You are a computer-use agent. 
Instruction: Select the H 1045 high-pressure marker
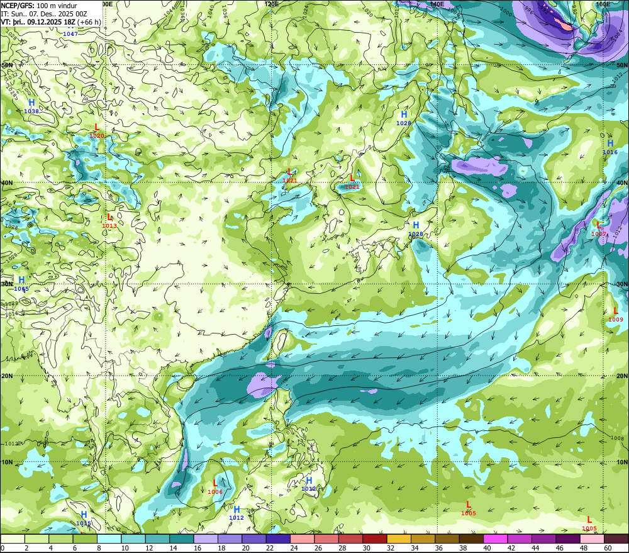pyautogui.click(x=21, y=283)
